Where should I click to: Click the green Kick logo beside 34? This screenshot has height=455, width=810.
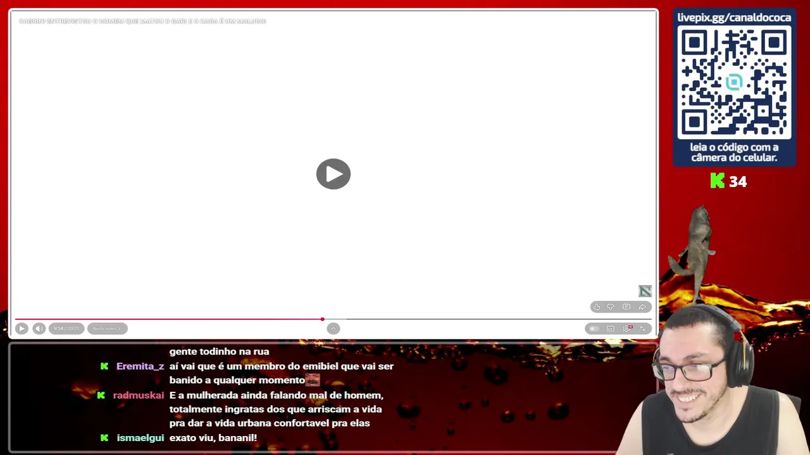pos(718,181)
